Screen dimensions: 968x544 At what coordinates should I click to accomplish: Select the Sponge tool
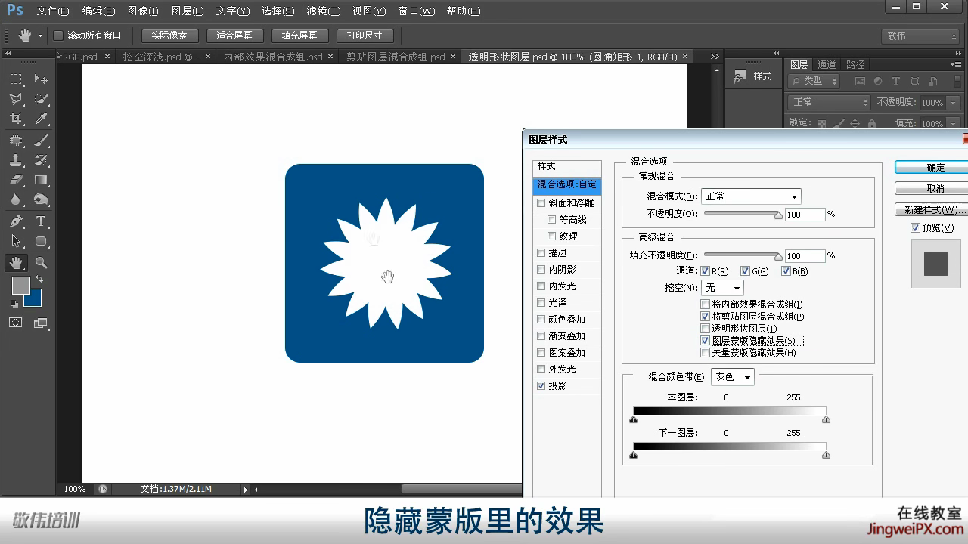tap(41, 199)
